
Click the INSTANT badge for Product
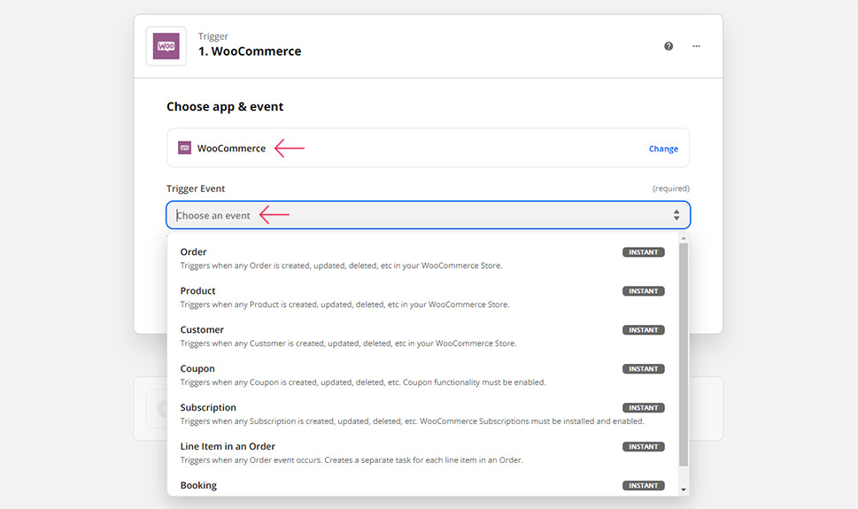(x=644, y=291)
